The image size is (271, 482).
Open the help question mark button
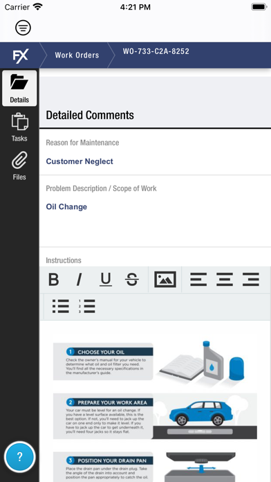[19, 457]
